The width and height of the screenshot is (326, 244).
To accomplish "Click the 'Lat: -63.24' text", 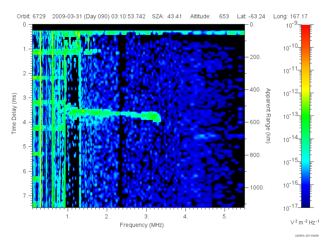I will (251, 16).
